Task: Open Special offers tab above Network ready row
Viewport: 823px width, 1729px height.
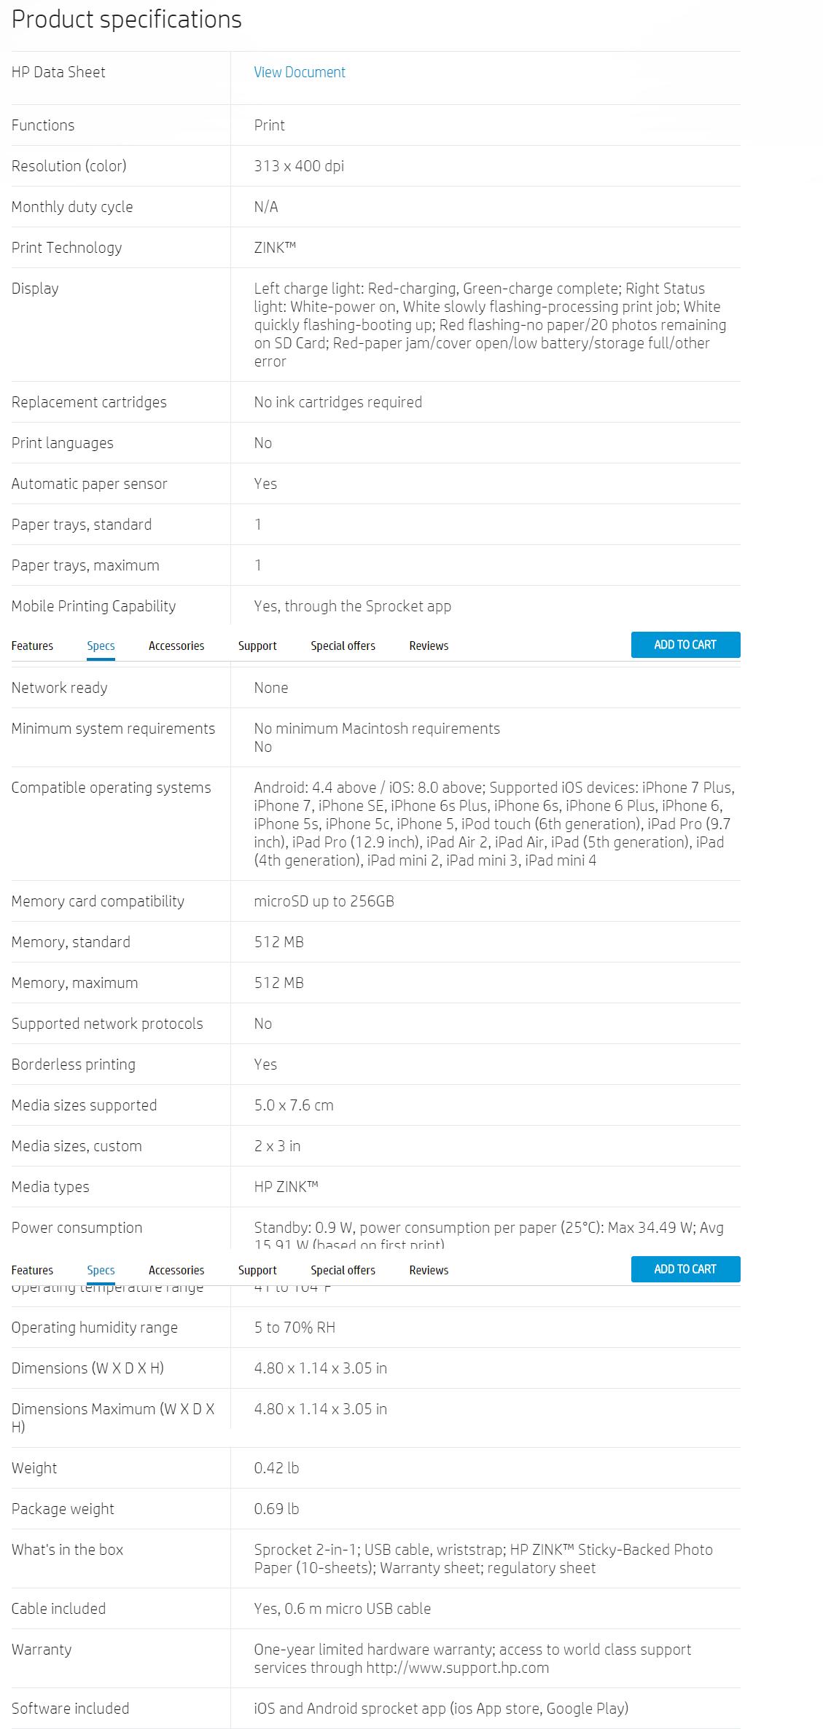Action: (343, 646)
